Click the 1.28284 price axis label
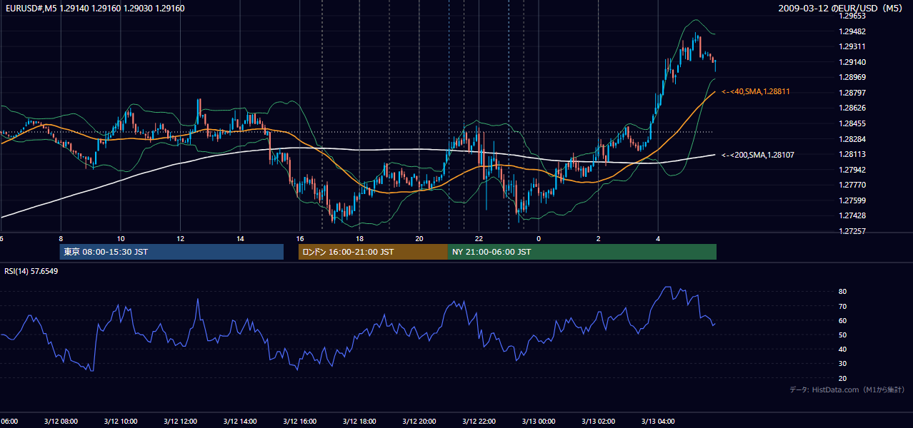Image resolution: width=913 pixels, height=428 pixels. 853,138
